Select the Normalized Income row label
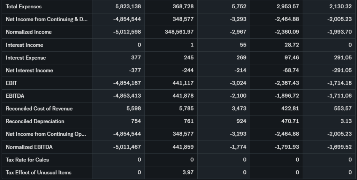 (29, 32)
